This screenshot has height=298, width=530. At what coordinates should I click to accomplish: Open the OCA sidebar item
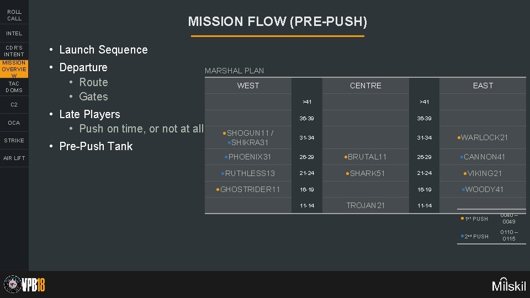click(x=14, y=123)
